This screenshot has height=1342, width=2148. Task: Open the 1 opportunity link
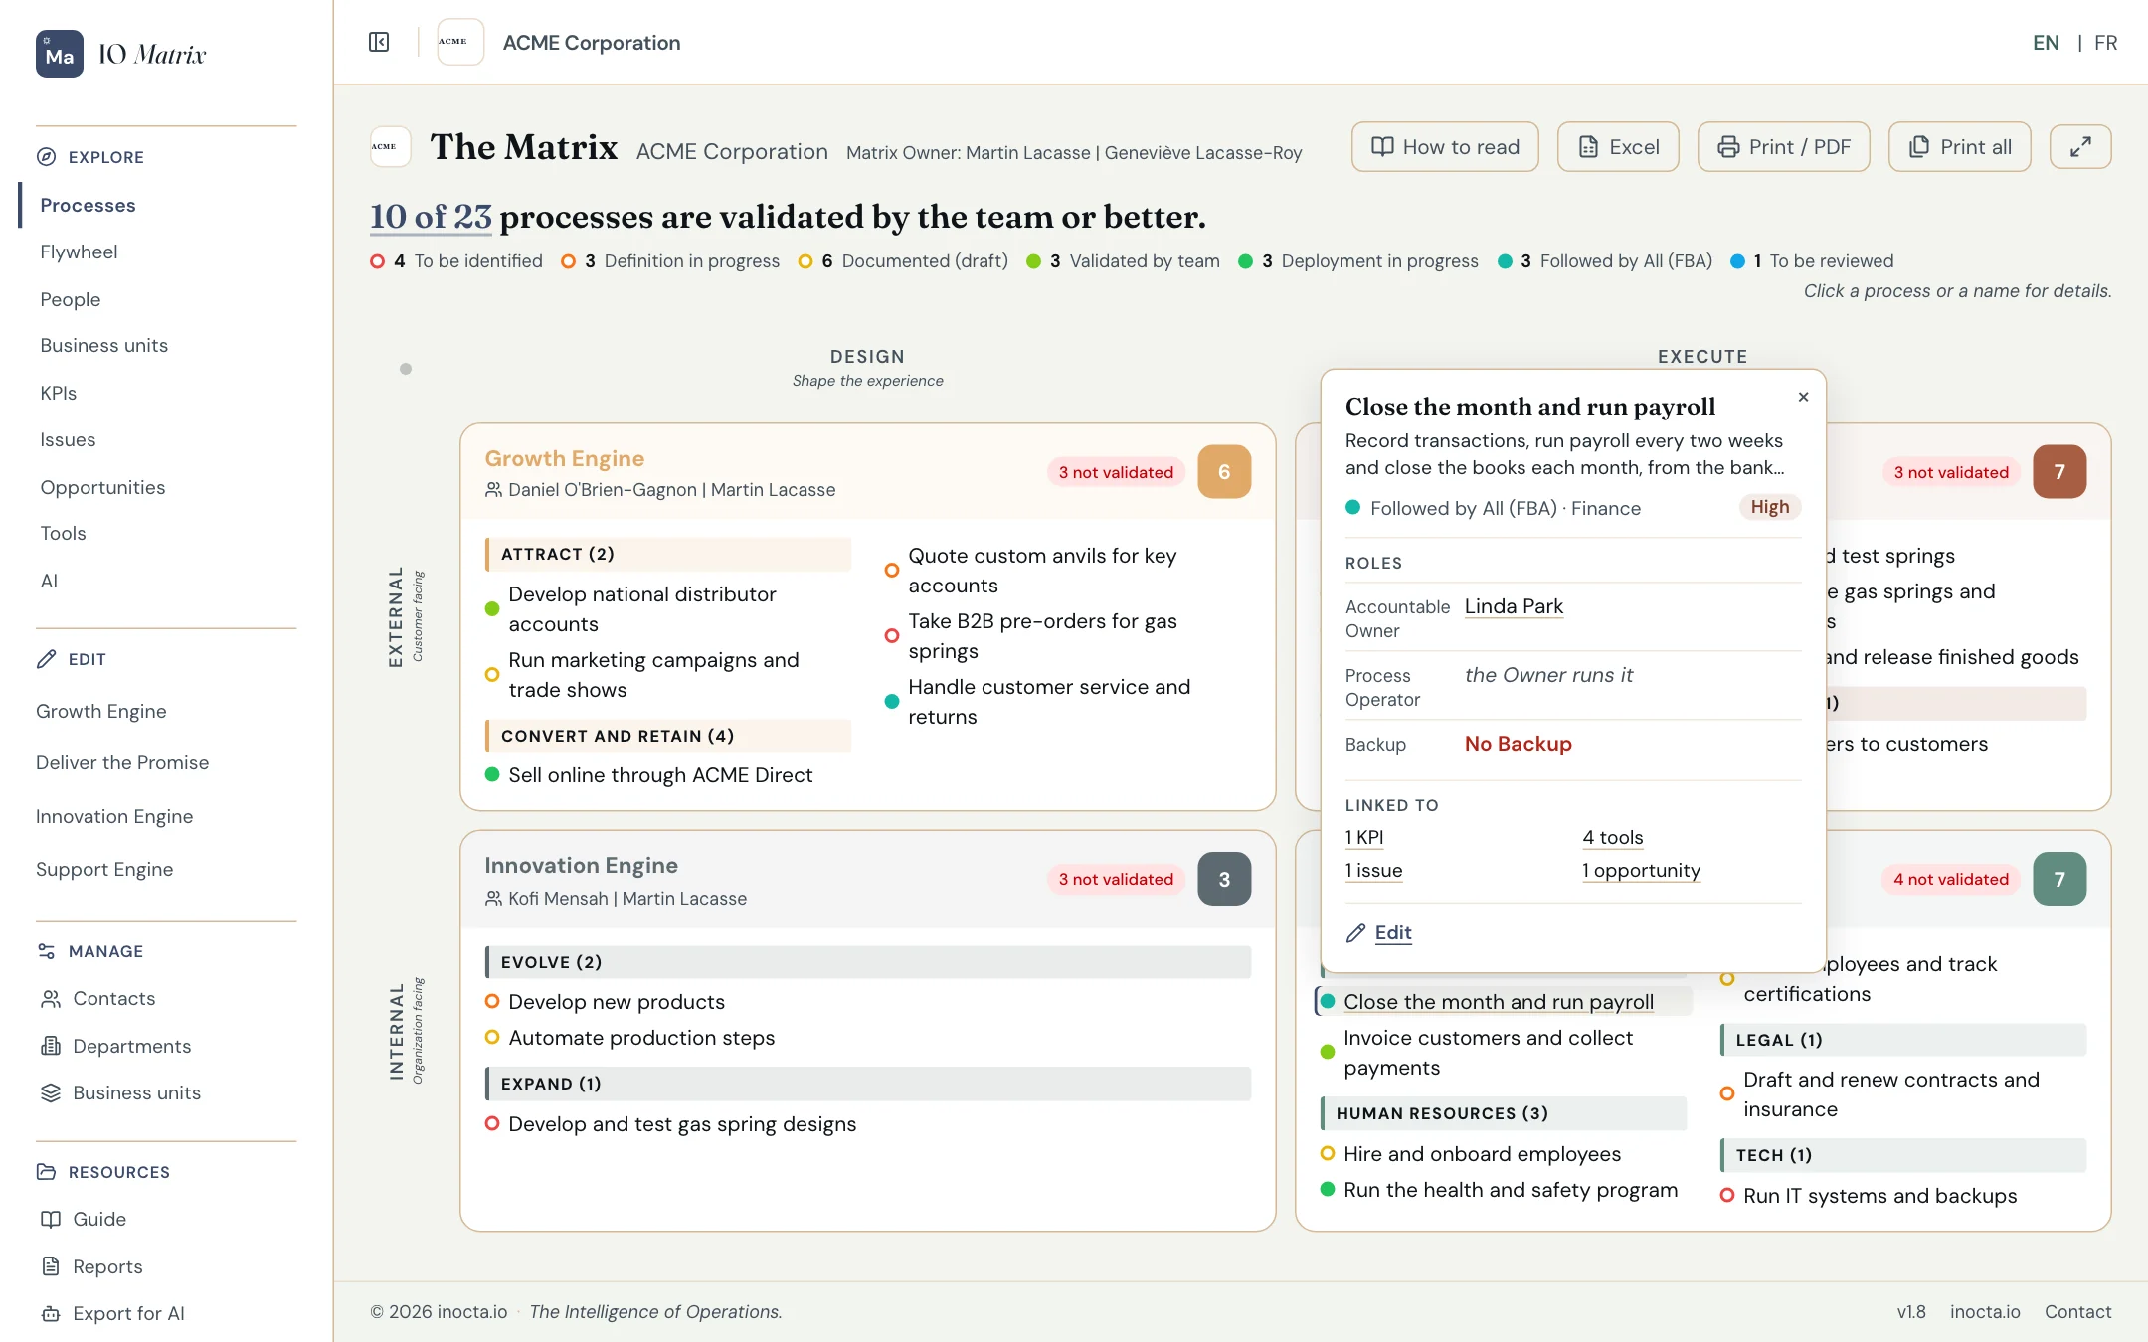[x=1642, y=871]
